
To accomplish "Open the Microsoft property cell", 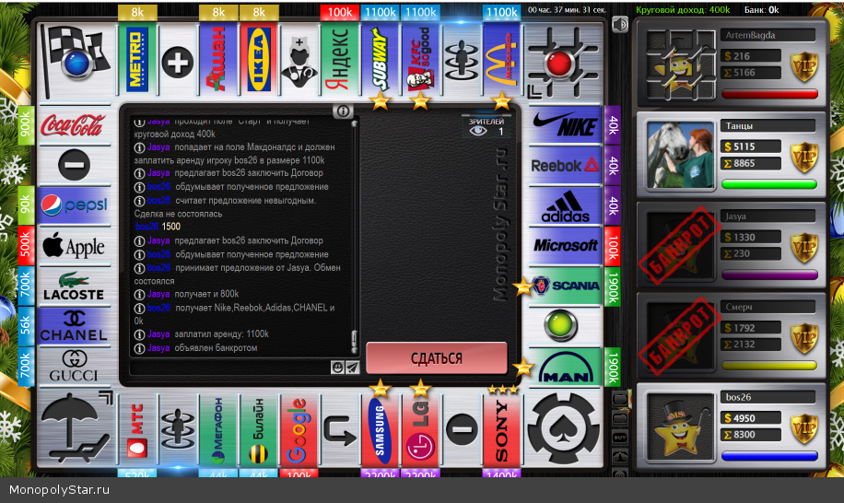I will (565, 246).
